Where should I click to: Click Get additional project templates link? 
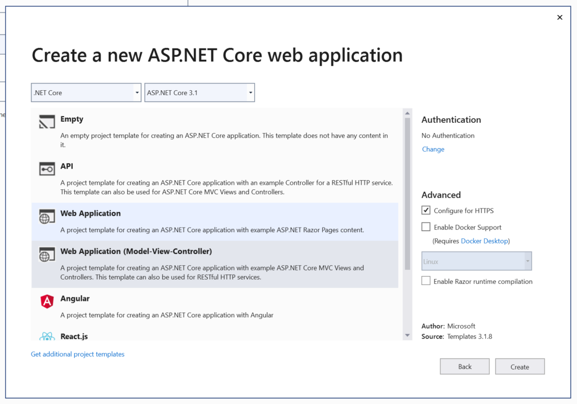pos(78,354)
